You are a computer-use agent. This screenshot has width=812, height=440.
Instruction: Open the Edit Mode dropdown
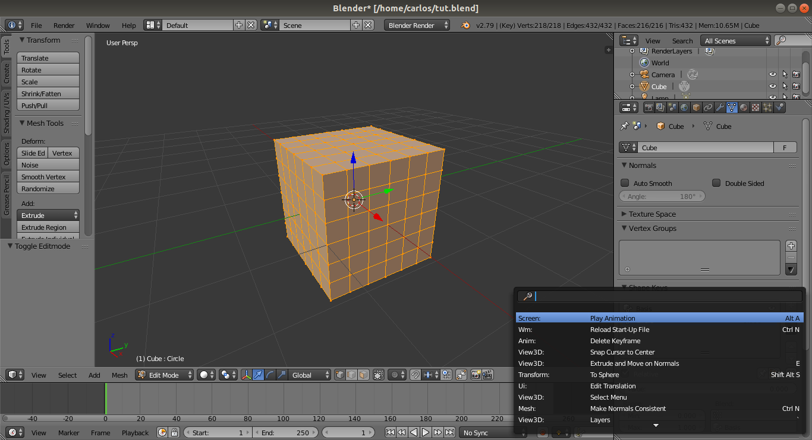[x=165, y=375]
